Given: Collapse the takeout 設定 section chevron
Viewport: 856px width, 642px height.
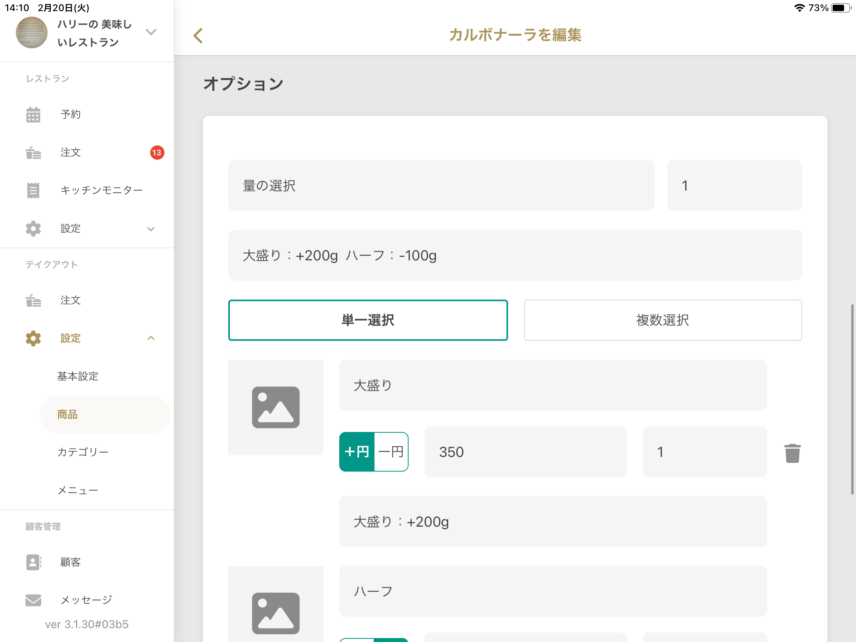Looking at the screenshot, I should tap(151, 338).
